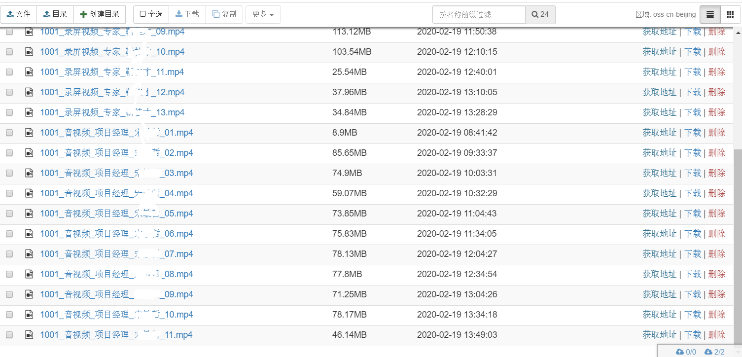Viewport: 742px width, 357px height.
Task: Click 文件 upload file button
Action: (19, 14)
